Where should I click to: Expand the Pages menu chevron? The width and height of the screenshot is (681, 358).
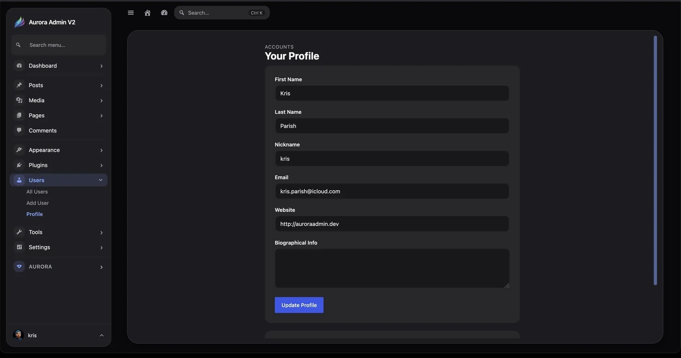point(101,116)
